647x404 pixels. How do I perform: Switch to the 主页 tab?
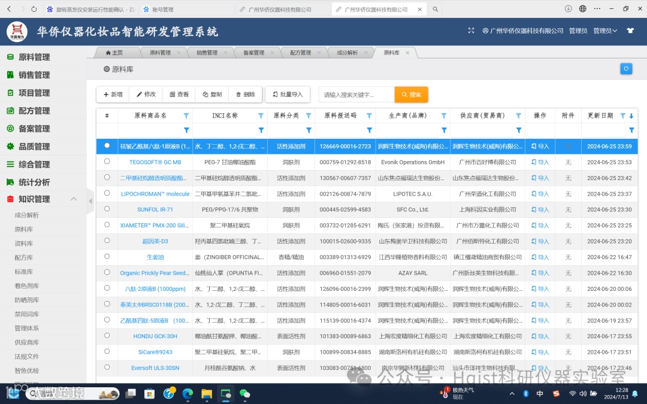coord(114,53)
